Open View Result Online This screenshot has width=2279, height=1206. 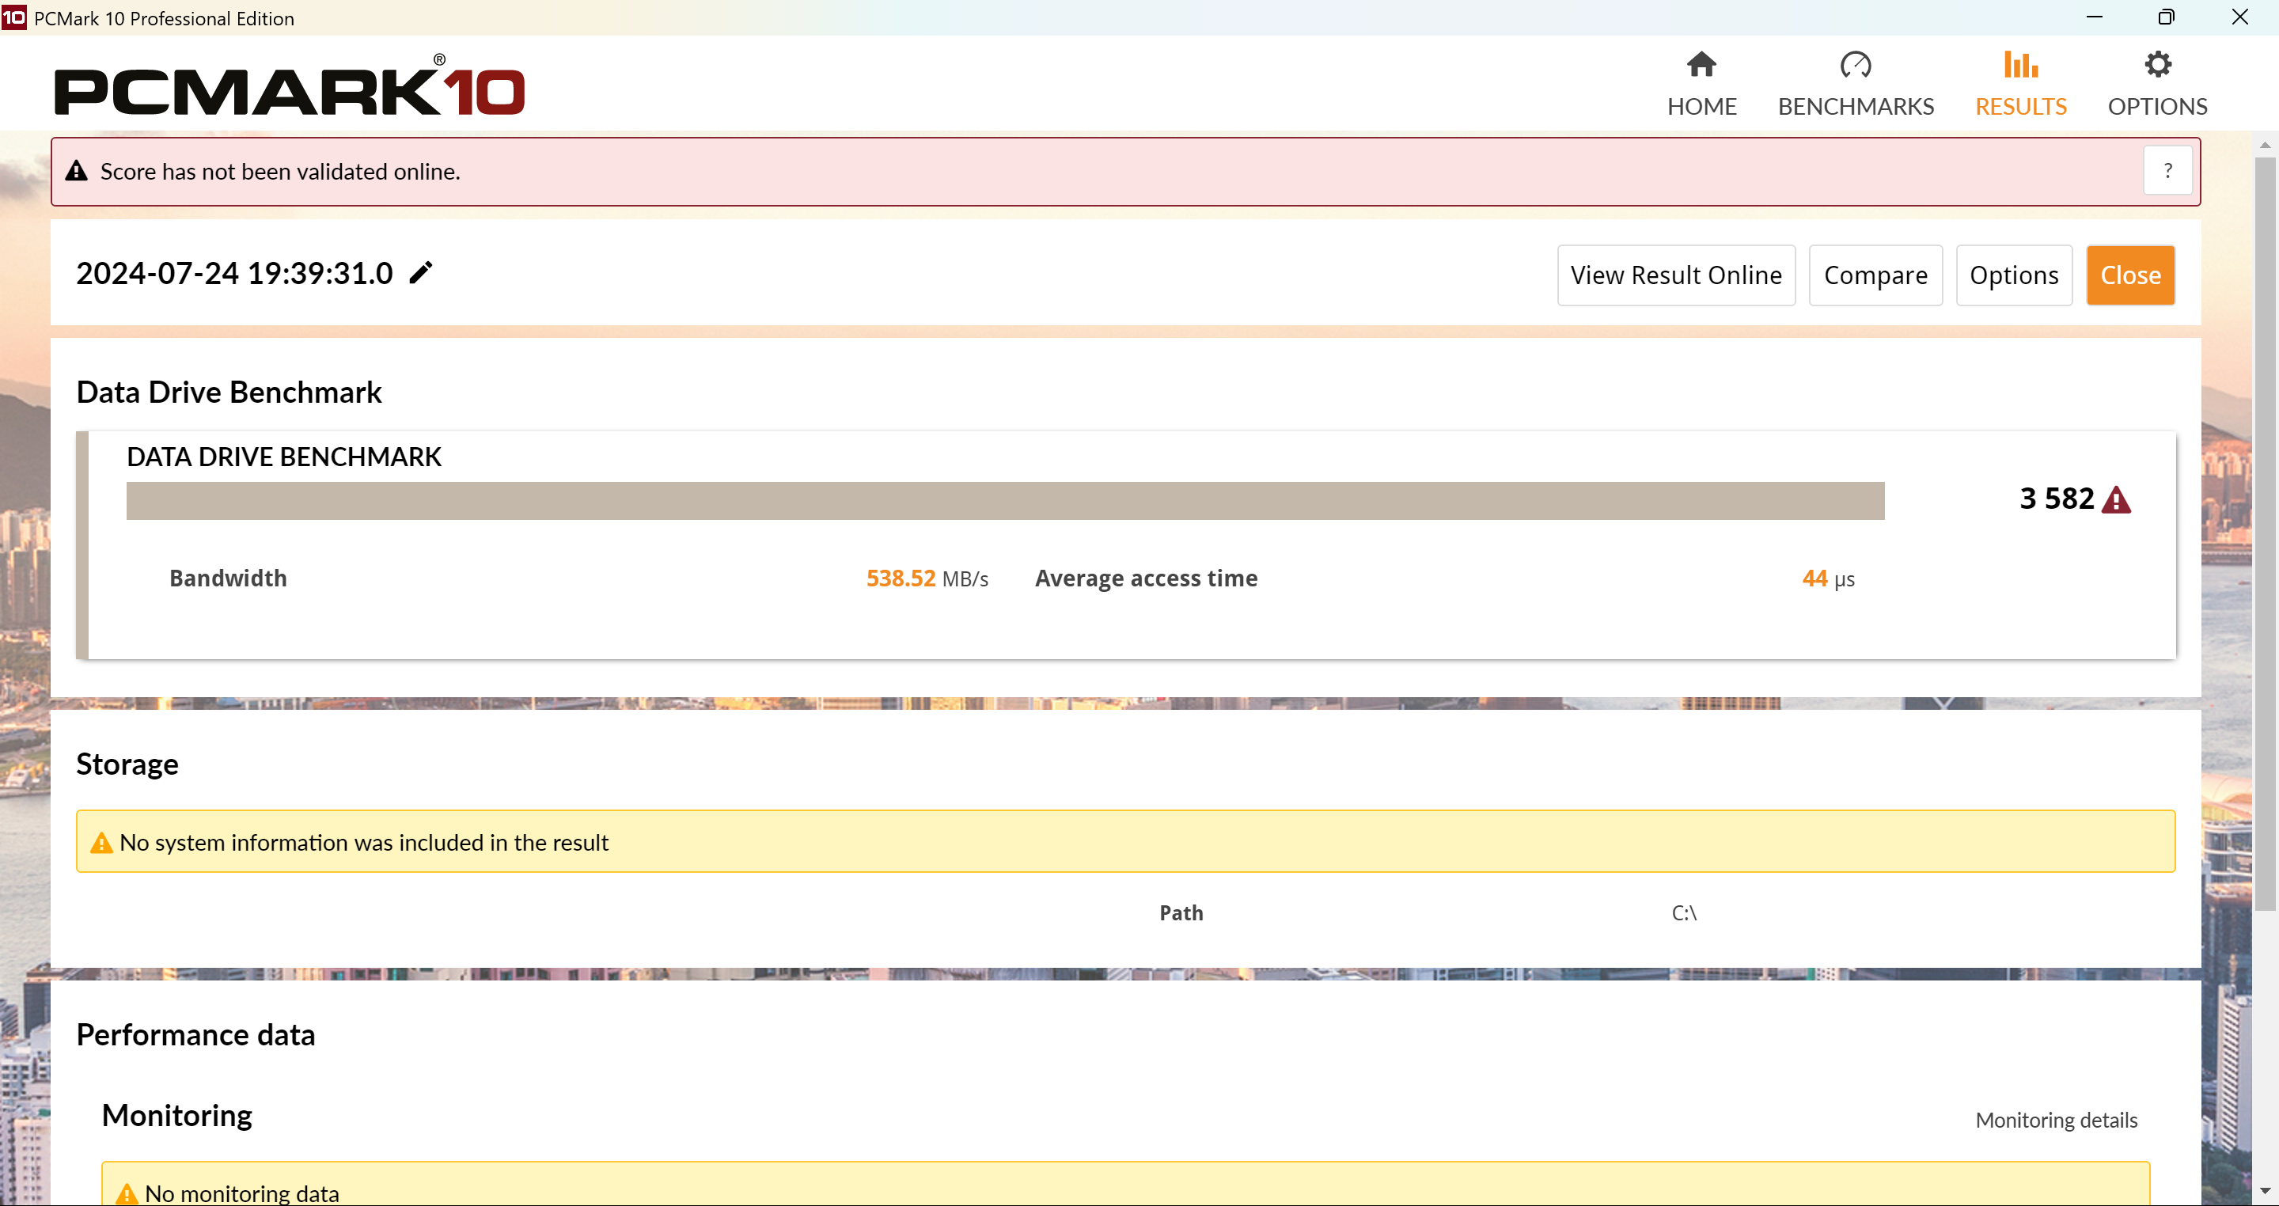[1676, 275]
